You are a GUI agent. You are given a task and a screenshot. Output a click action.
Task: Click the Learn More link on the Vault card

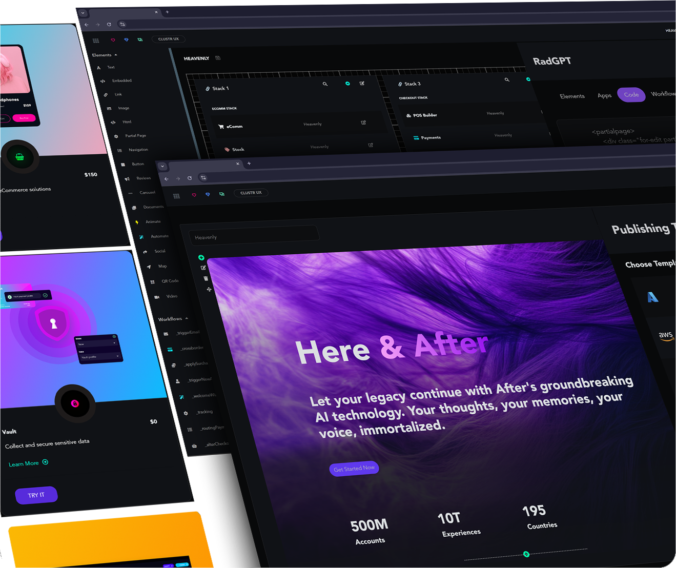[x=29, y=463]
